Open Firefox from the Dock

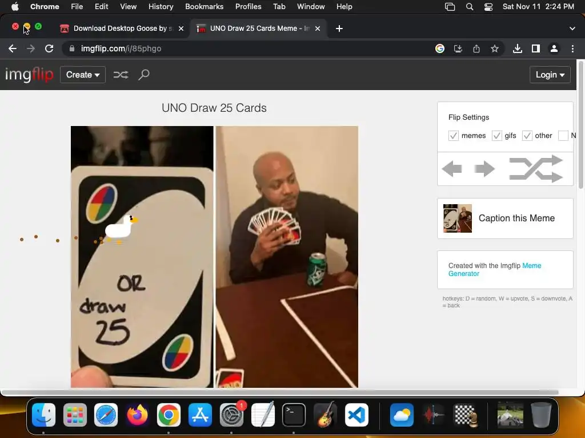click(x=137, y=415)
